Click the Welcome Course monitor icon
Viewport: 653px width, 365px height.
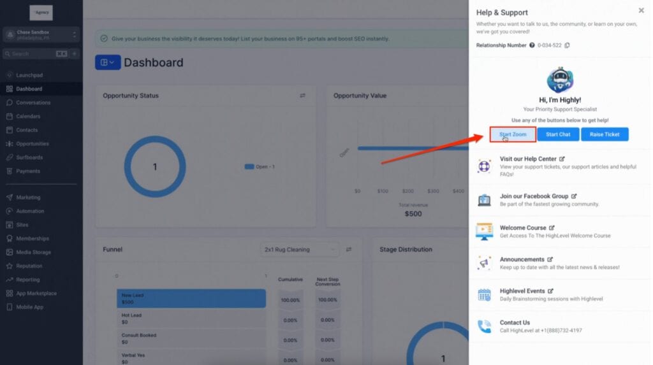coord(485,232)
